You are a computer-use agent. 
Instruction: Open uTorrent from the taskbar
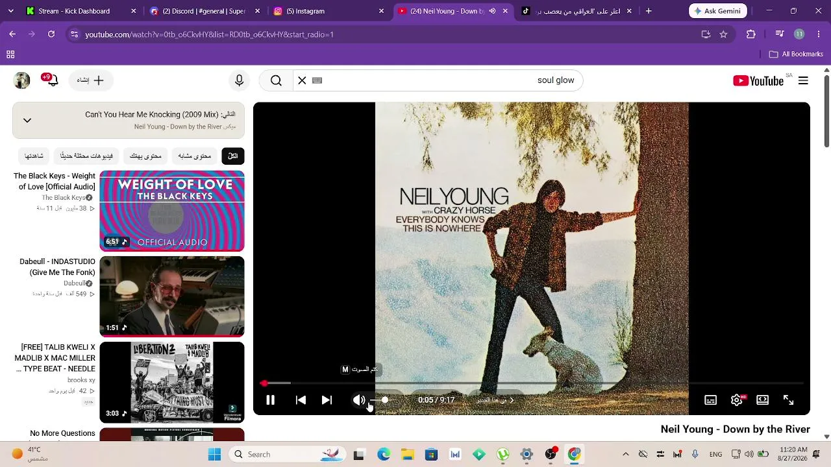(502, 455)
